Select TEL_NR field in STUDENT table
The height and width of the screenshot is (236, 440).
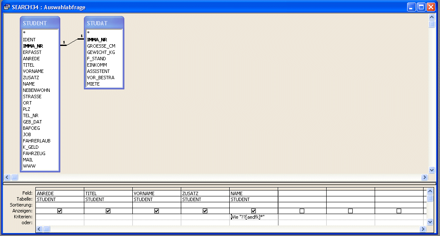[31, 115]
